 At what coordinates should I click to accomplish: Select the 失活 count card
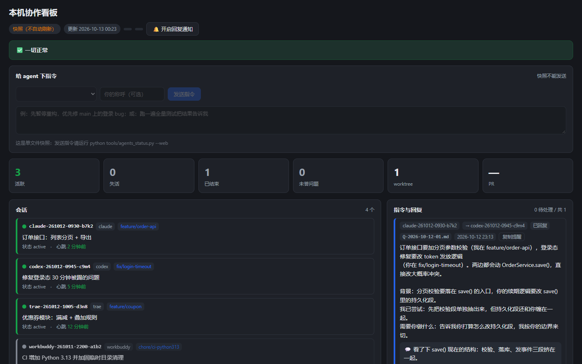149,176
